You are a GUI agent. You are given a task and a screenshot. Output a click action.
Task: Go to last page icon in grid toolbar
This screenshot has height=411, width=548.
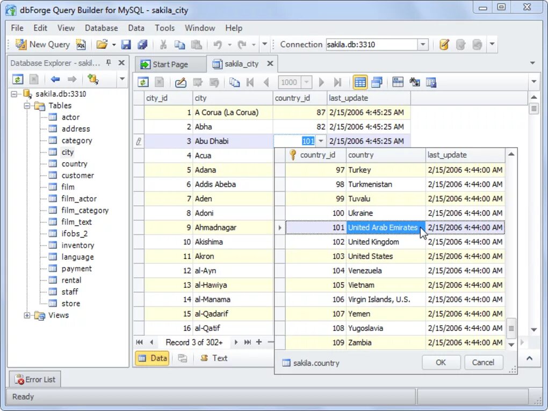337,83
